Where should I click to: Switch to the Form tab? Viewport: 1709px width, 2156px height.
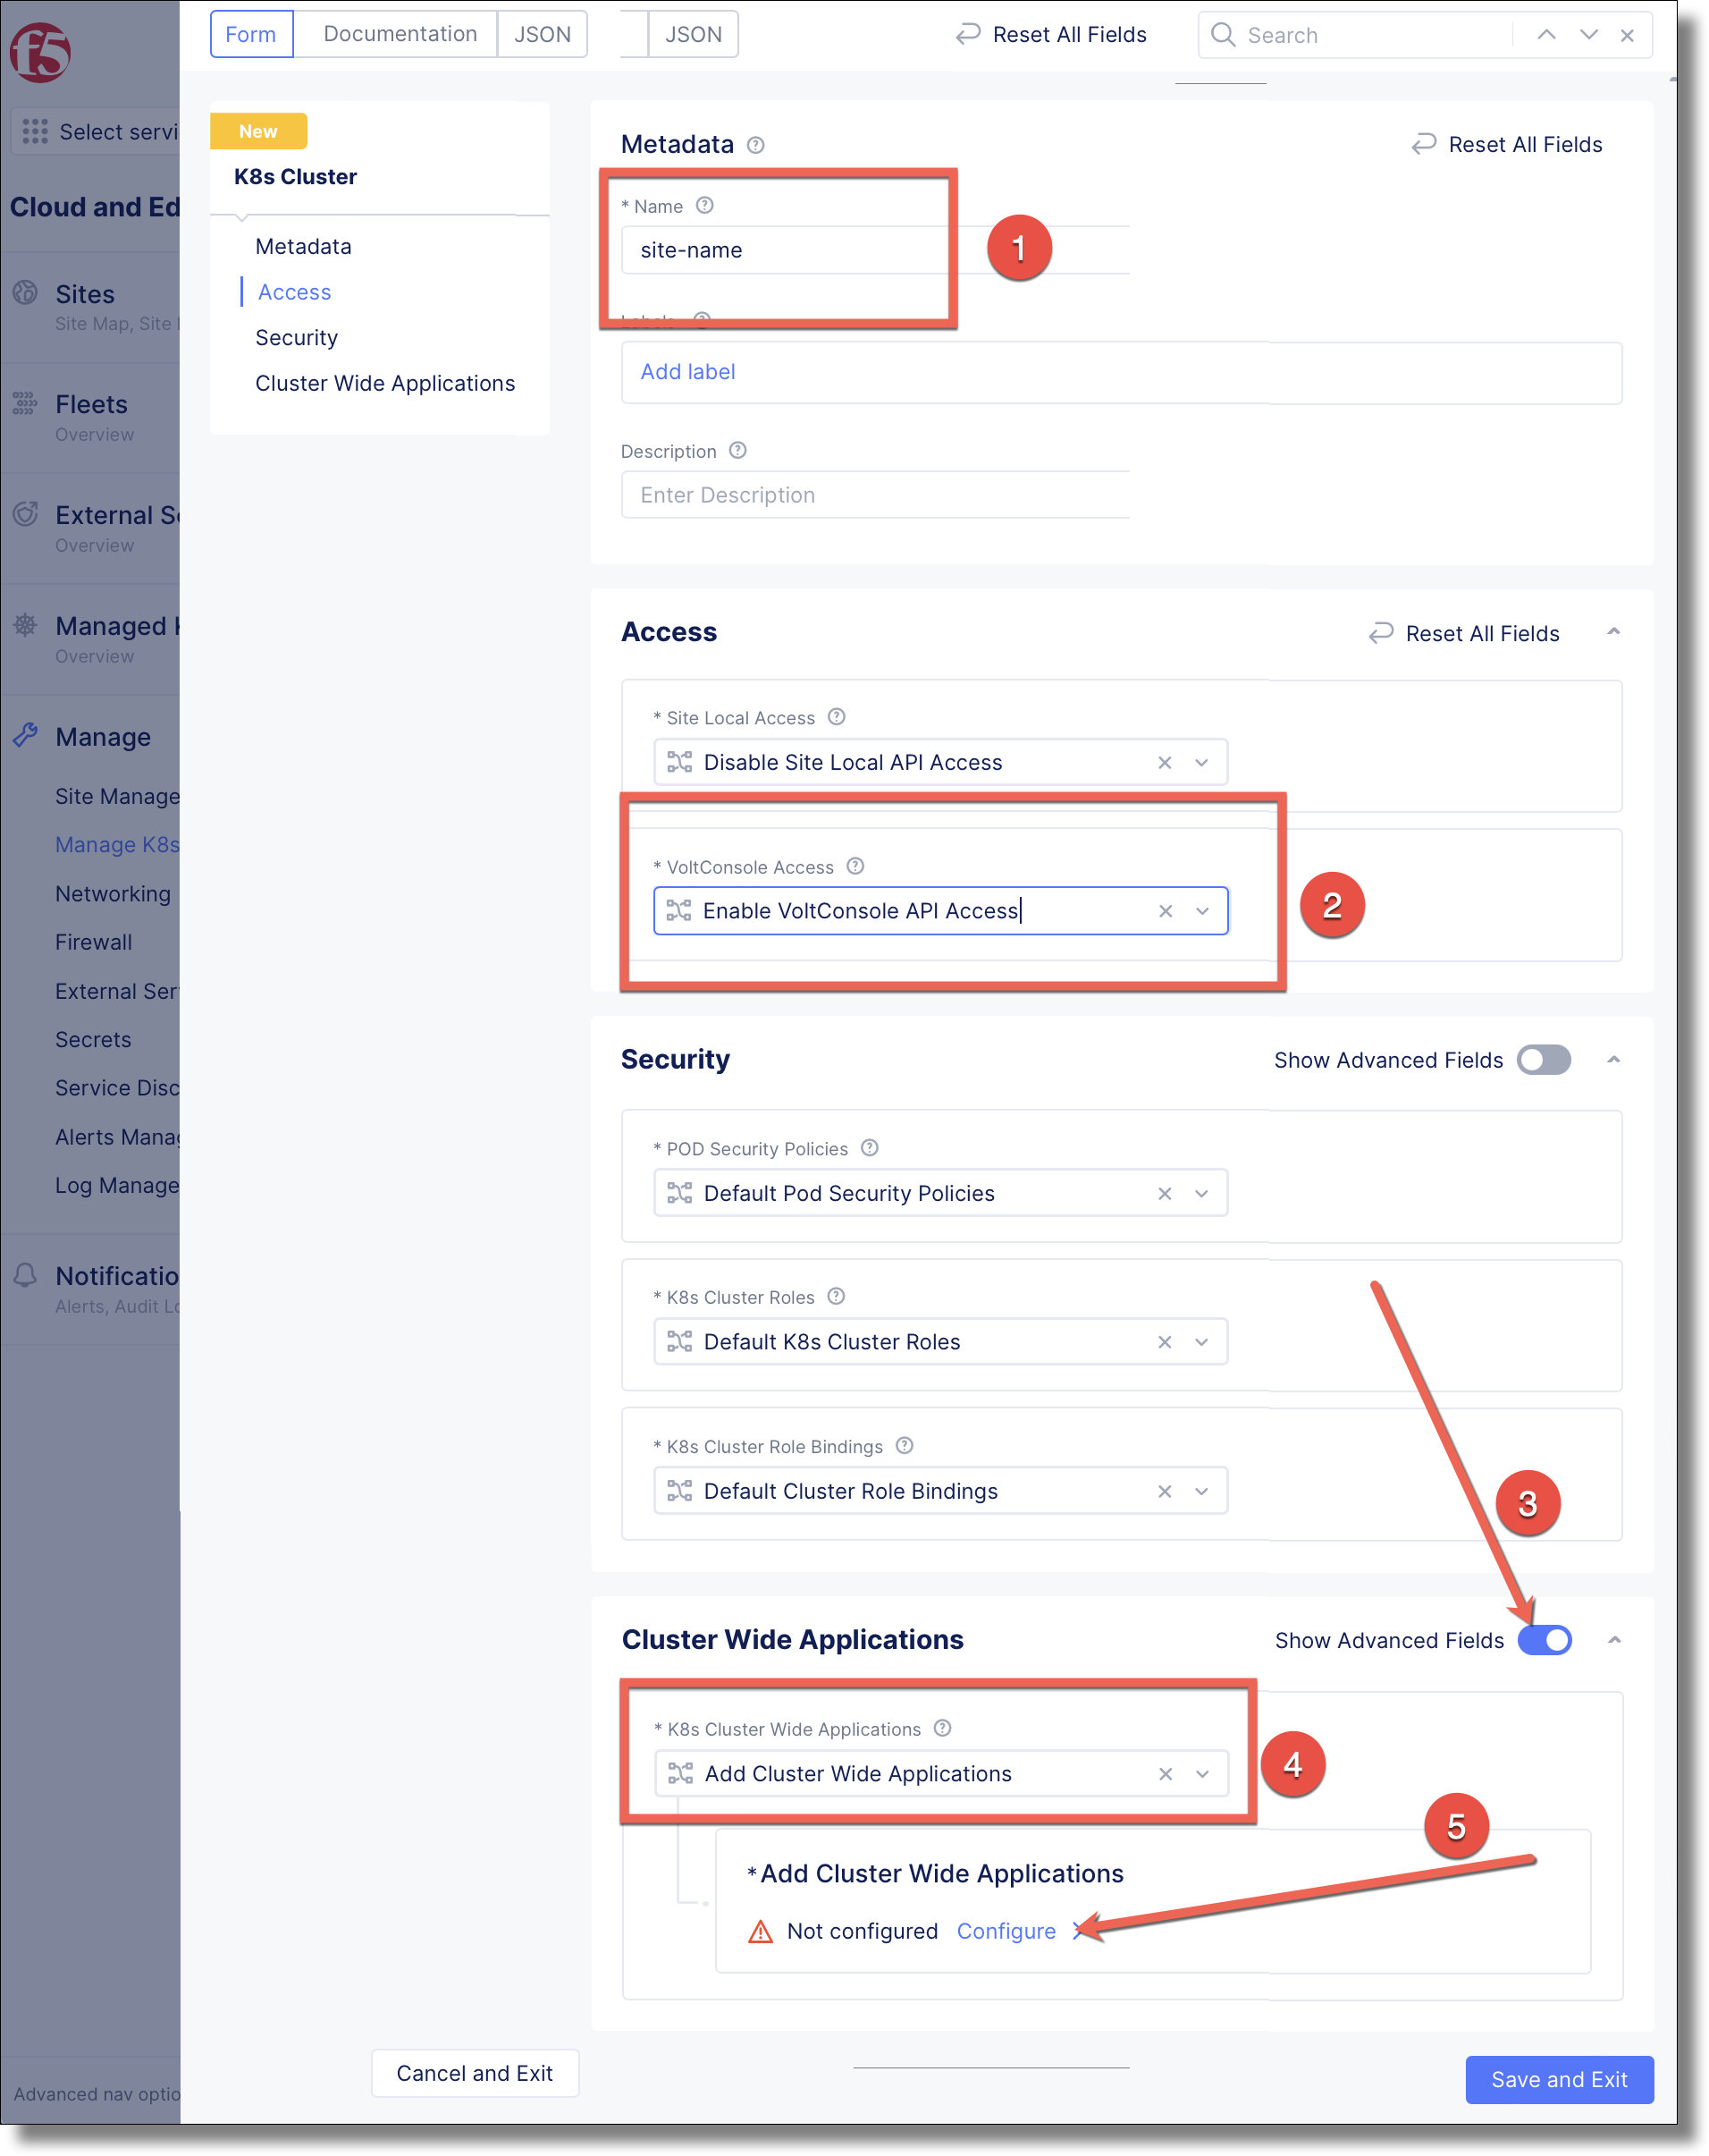[251, 34]
